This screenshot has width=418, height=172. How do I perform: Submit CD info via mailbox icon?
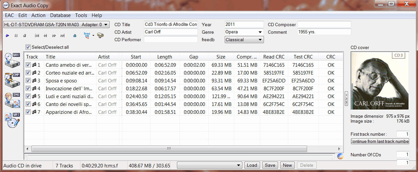click(100, 35)
